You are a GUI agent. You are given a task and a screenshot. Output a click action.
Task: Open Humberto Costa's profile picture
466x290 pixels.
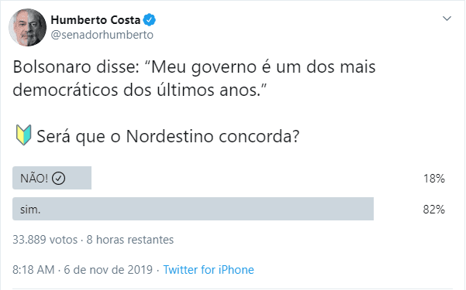(x=28, y=27)
